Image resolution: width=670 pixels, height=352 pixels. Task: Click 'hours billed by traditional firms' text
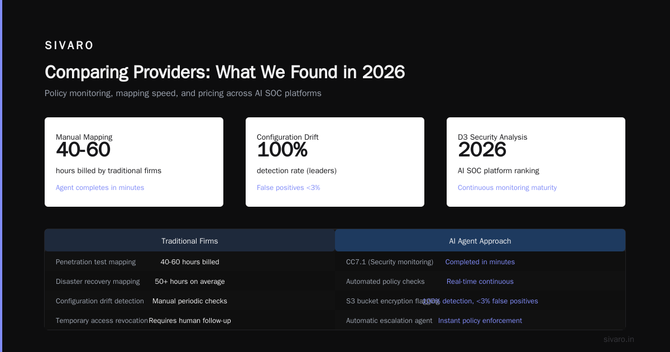[x=108, y=170]
